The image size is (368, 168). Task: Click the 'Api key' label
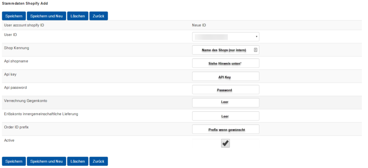[x=10, y=74]
